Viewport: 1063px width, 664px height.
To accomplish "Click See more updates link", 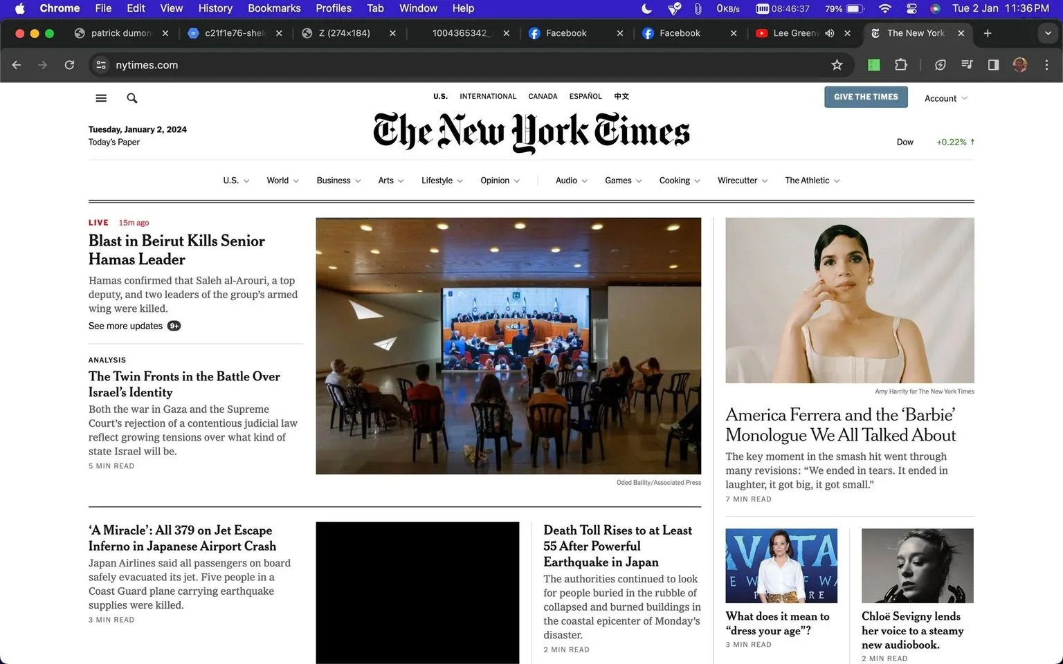I will [134, 326].
